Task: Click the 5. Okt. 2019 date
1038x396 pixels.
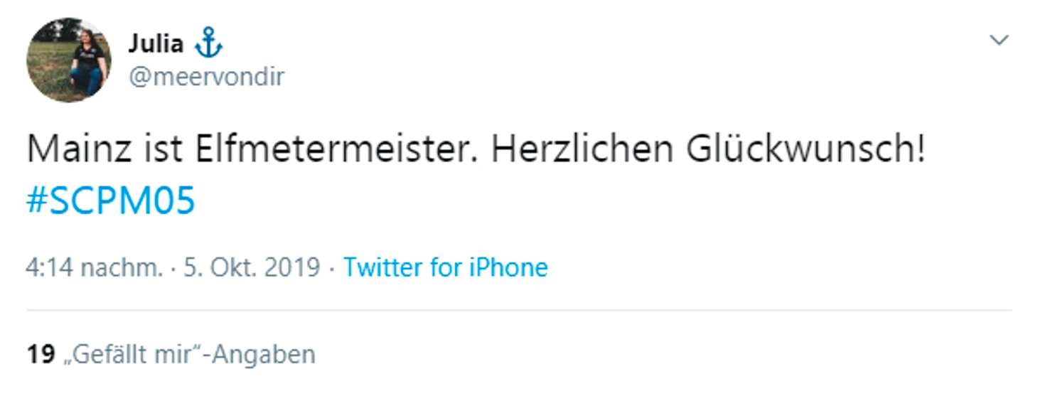Action: click(x=252, y=268)
